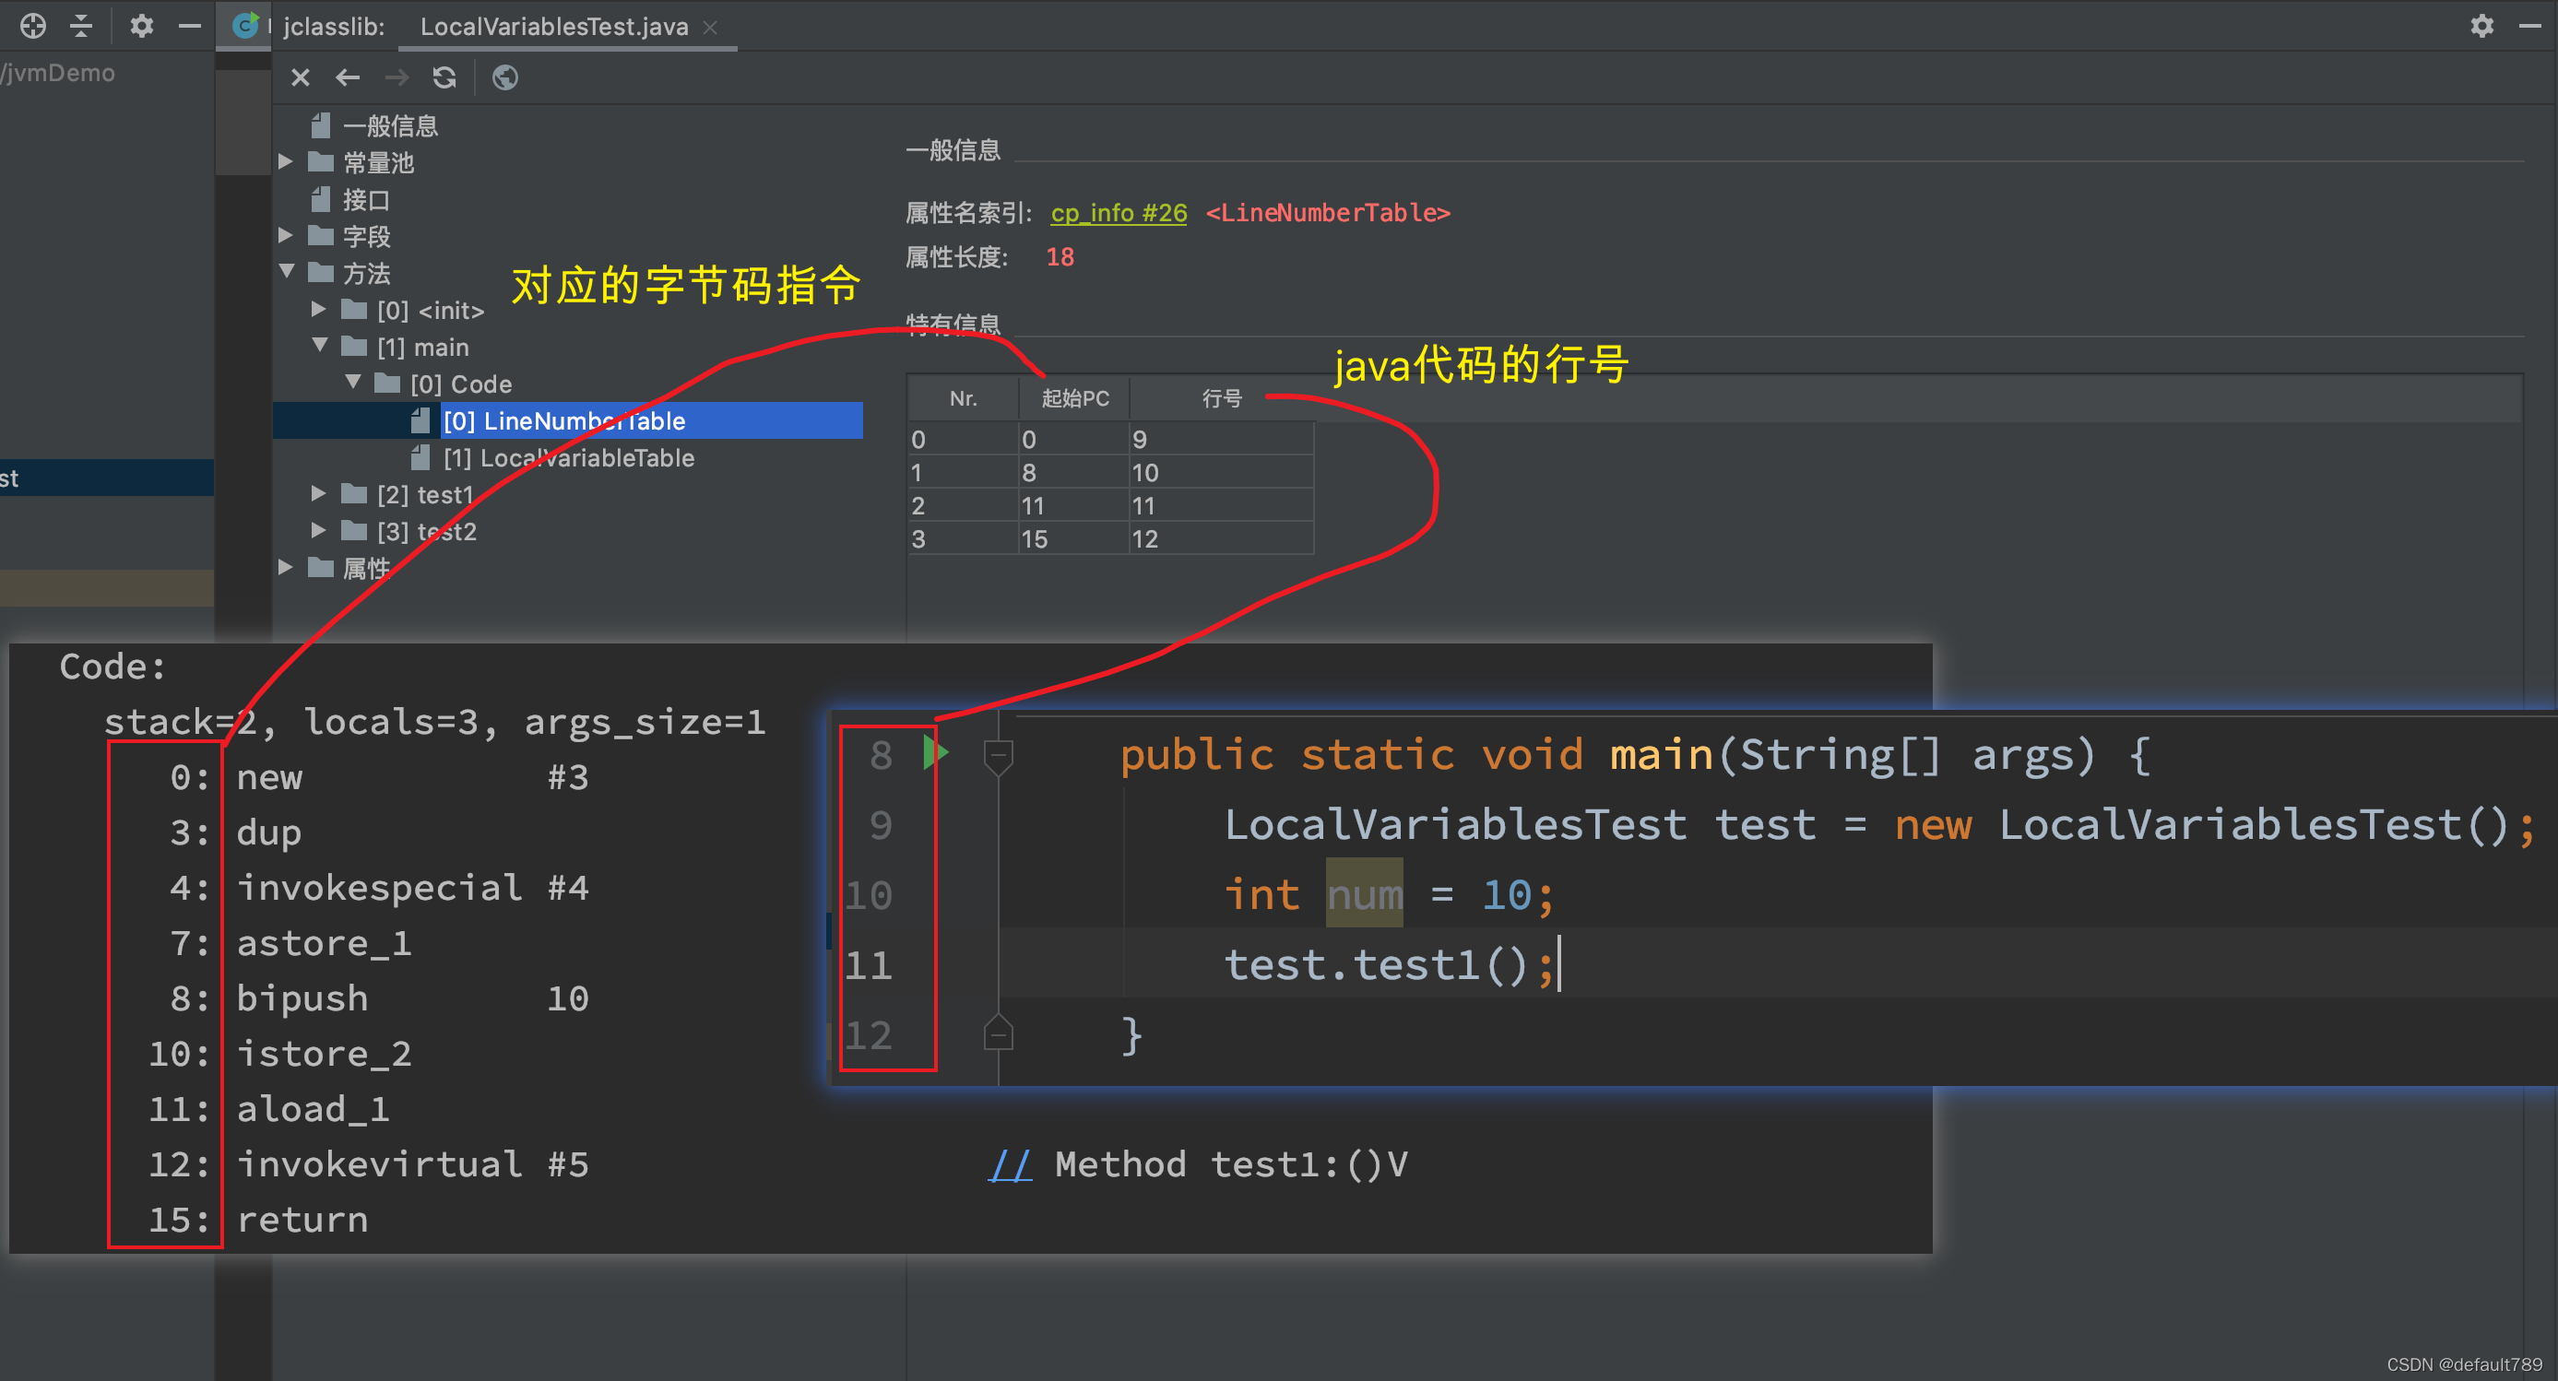Expand the 常量池 tree node
The height and width of the screenshot is (1381, 2558).
pos(287,162)
